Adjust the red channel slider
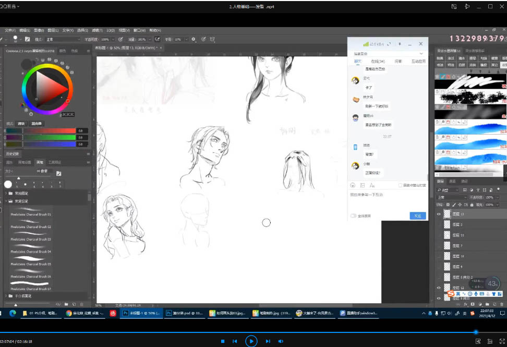Image resolution: width=507 pixels, height=347 pixels. [41, 130]
